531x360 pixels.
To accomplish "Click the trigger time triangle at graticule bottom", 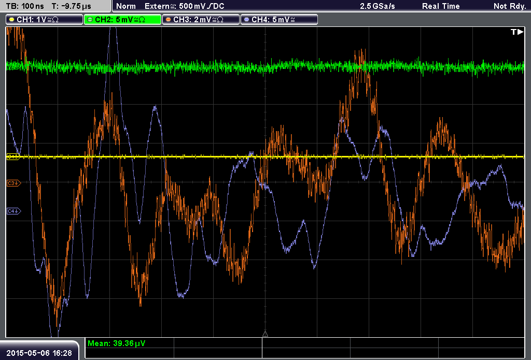I will tap(265, 334).
